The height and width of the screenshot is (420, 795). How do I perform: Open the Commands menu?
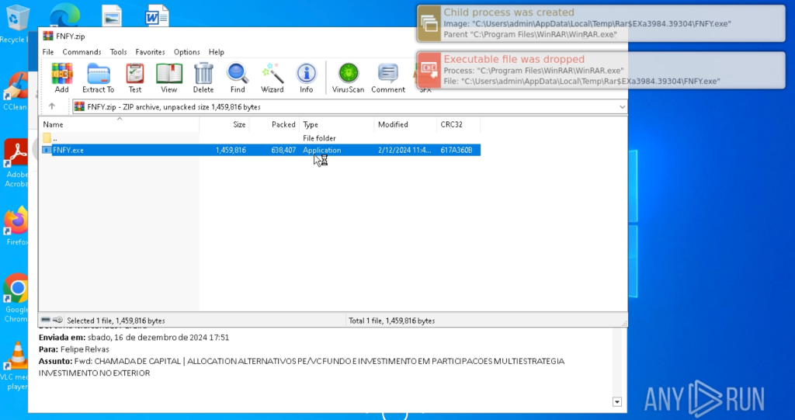point(82,52)
